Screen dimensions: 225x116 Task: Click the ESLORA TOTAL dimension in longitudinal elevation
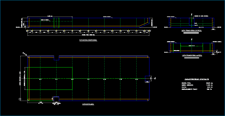pos(89,35)
